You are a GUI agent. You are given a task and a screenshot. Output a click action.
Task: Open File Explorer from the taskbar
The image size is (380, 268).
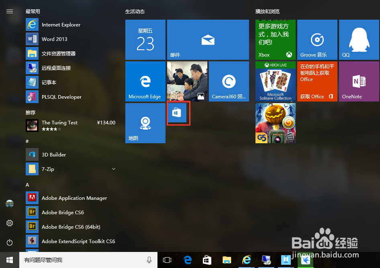point(227,260)
